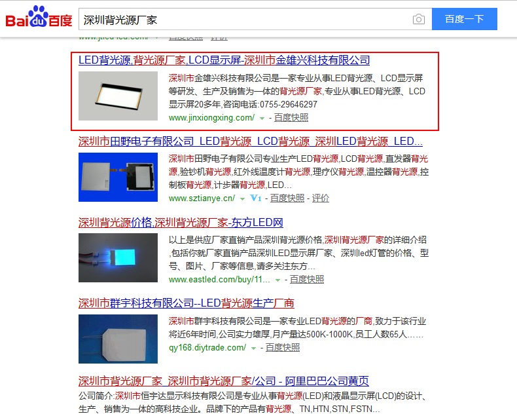Click the Baidu logo
The width and height of the screenshot is (517, 414).
coord(39,17)
